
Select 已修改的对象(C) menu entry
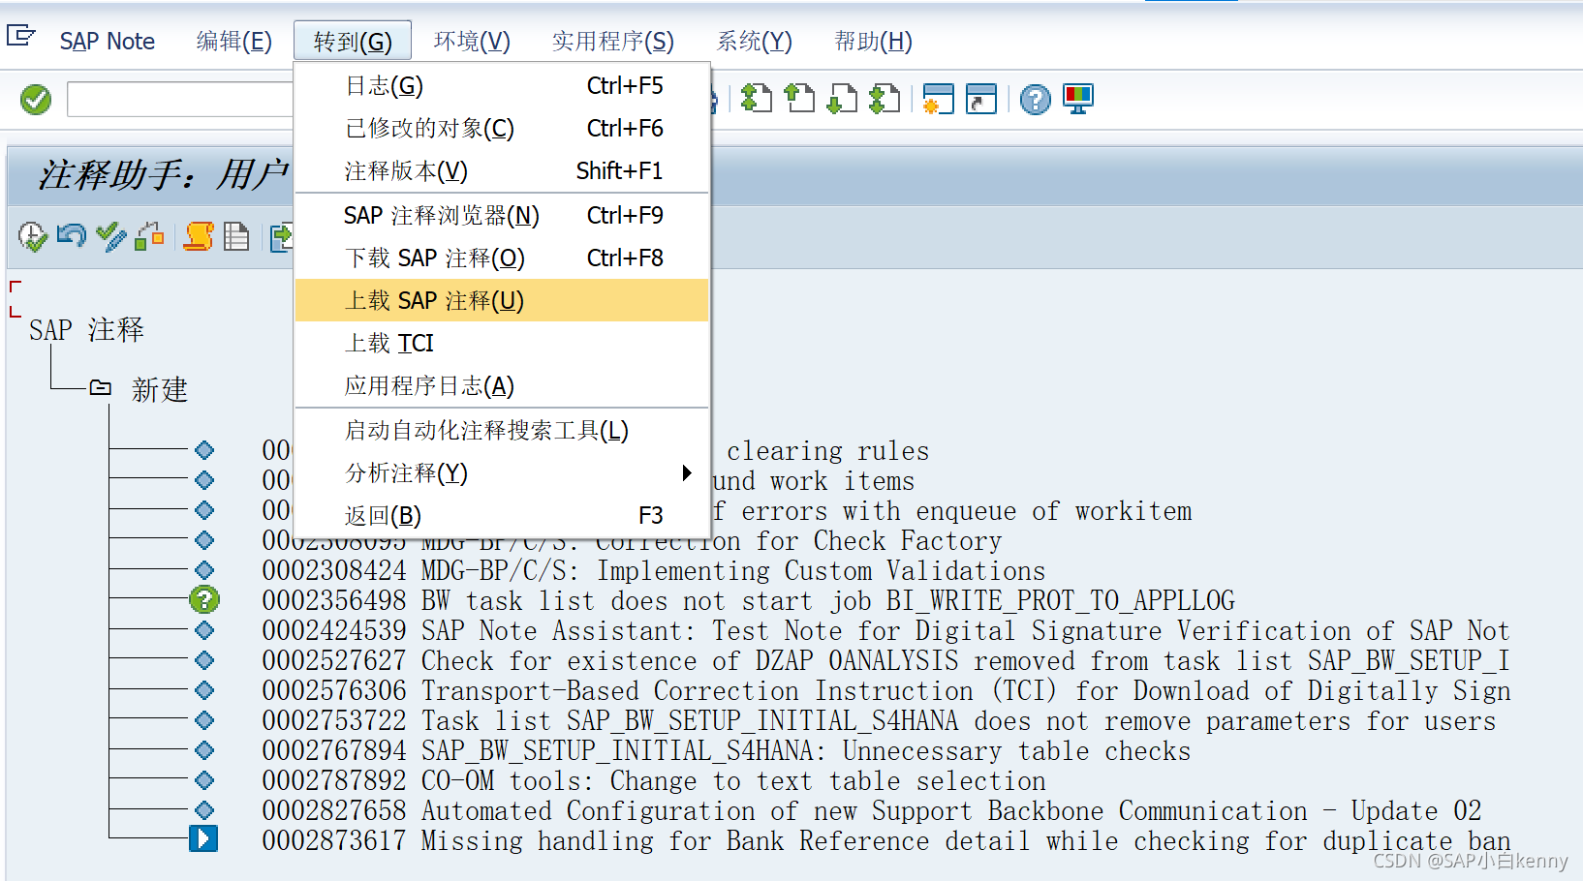[x=502, y=129]
